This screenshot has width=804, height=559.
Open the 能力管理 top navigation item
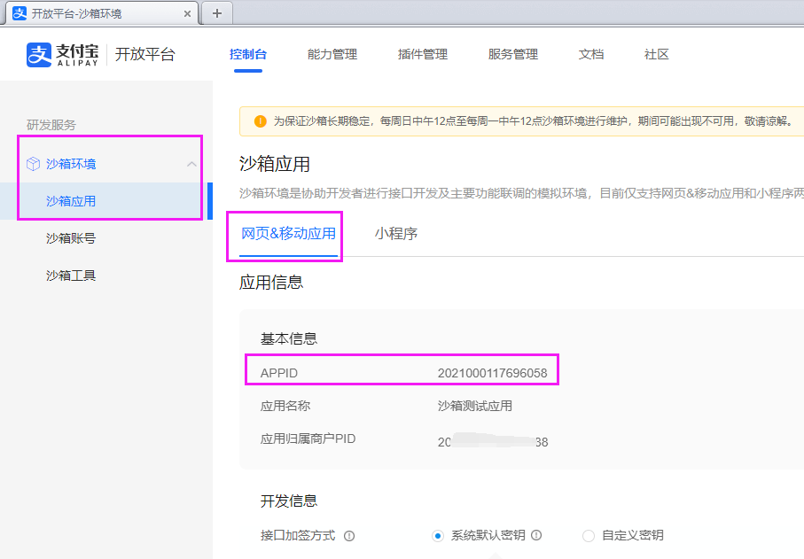pos(332,54)
